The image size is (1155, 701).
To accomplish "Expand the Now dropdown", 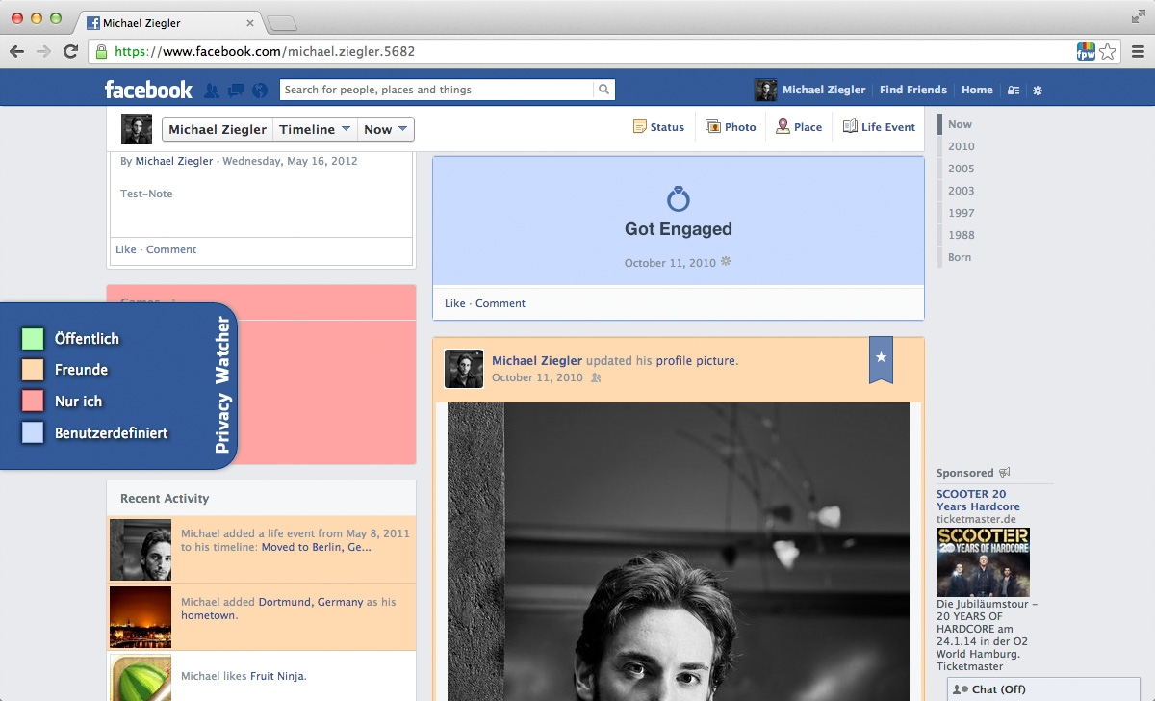I will pos(386,130).
